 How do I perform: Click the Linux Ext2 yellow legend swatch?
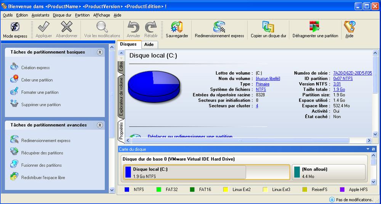coord(226,190)
